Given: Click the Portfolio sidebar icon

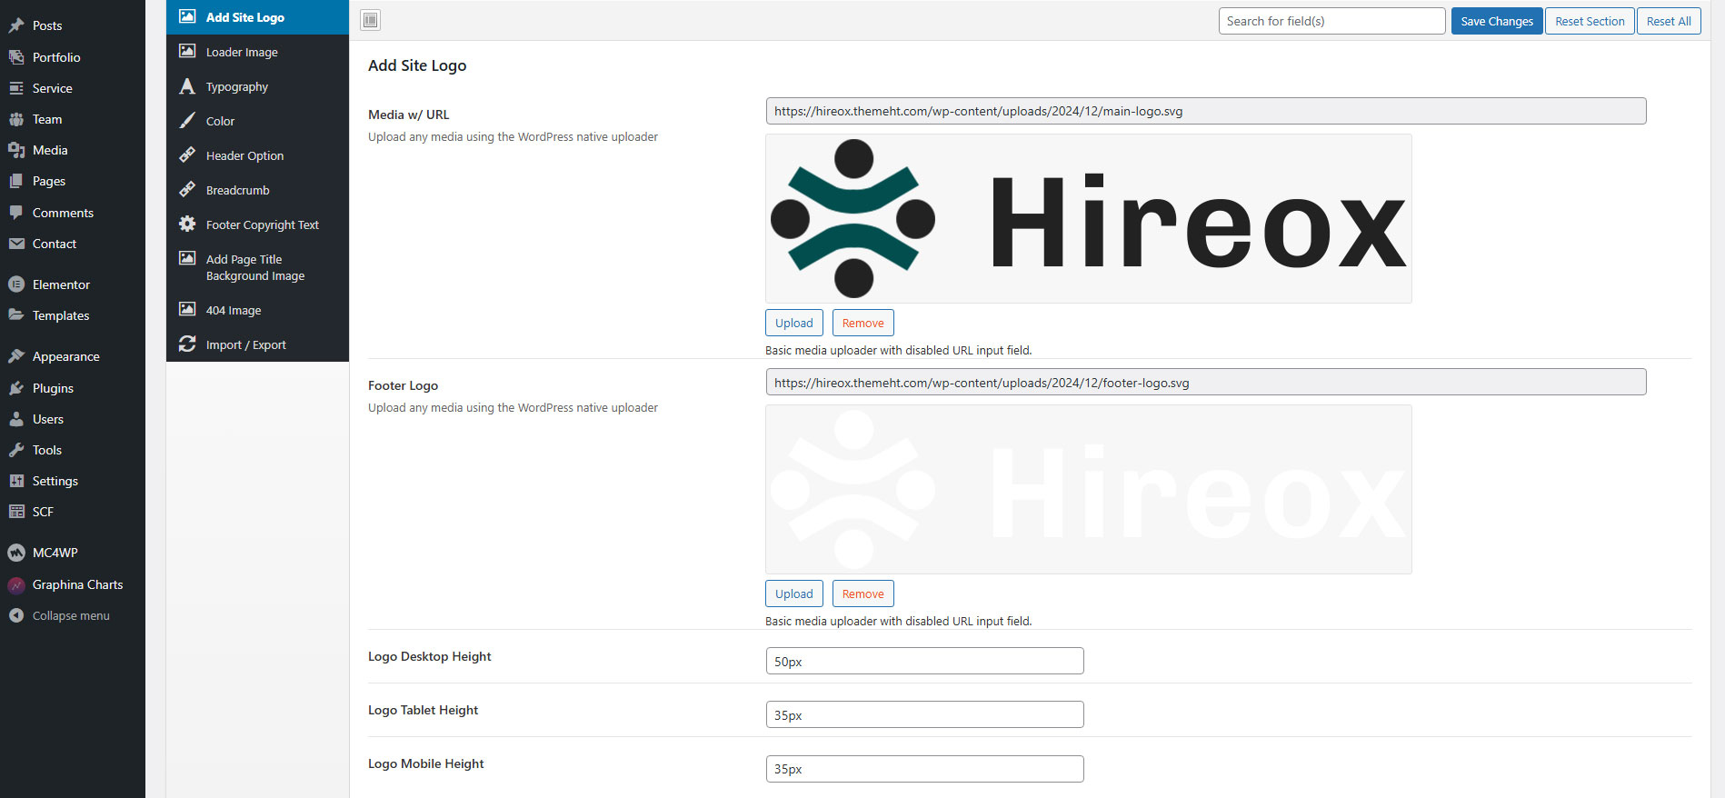Looking at the screenshot, I should pos(16,57).
